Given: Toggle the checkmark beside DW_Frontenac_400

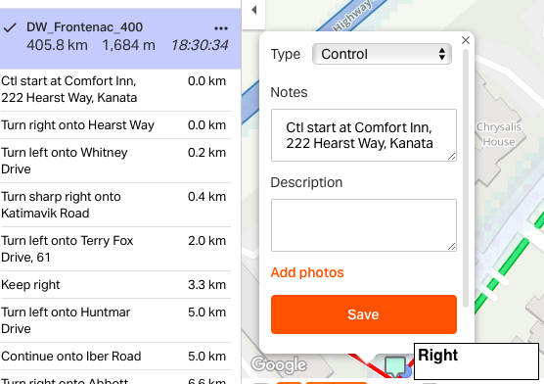Looking at the screenshot, I should [x=10, y=27].
